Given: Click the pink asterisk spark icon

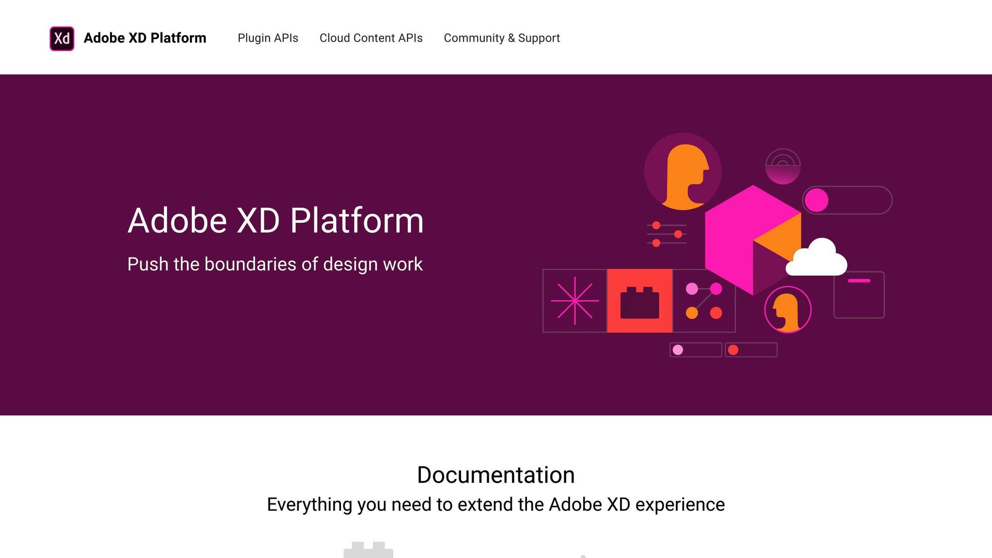Looking at the screenshot, I should pyautogui.click(x=574, y=300).
